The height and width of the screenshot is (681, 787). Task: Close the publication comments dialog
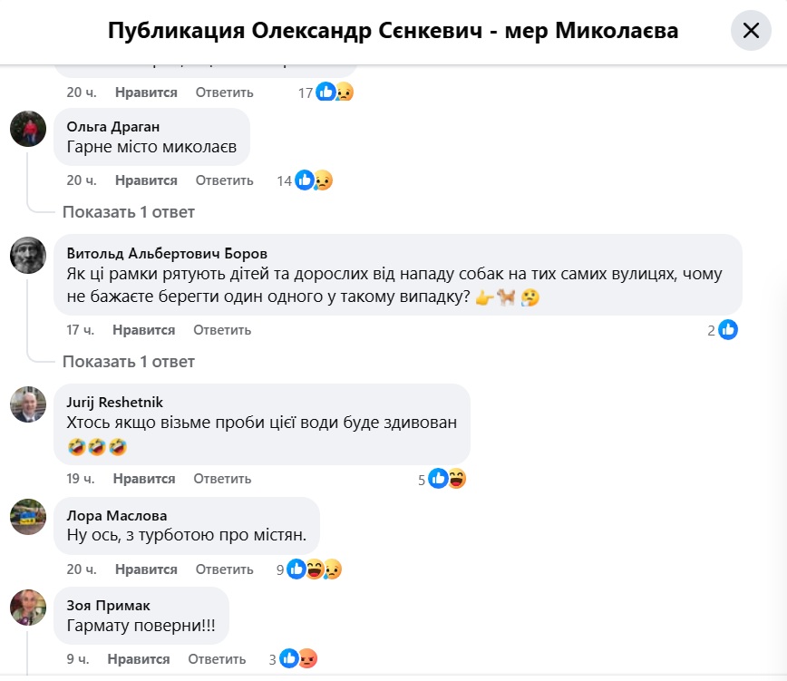751,31
